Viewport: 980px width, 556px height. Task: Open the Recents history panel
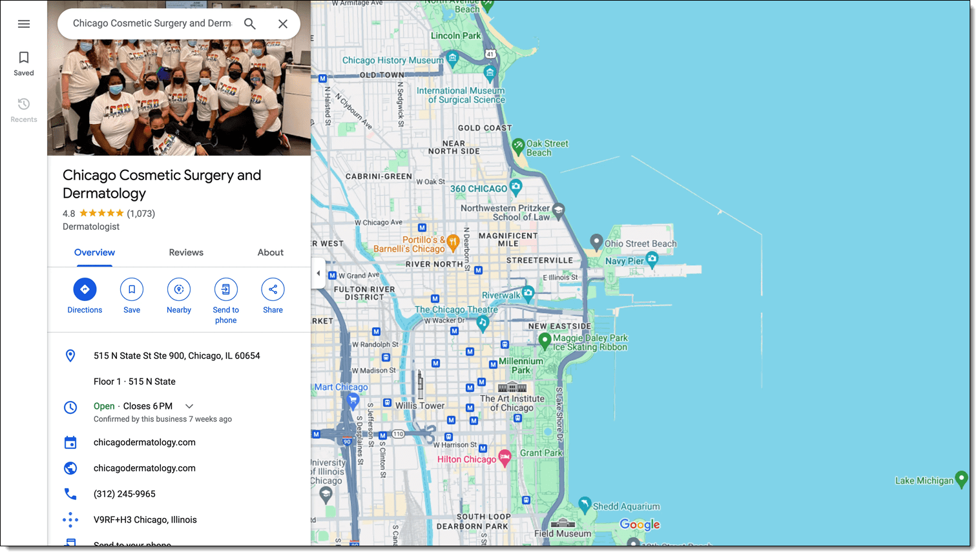(24, 110)
